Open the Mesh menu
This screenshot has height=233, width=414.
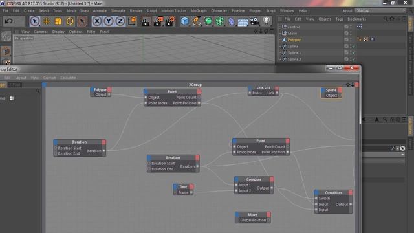click(71, 11)
